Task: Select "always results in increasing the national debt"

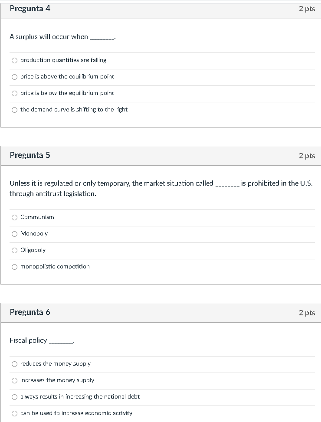Action: click(x=14, y=397)
